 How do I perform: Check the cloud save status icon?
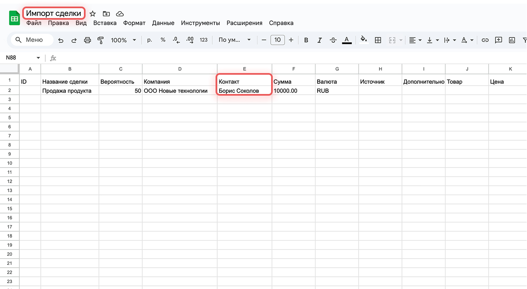(x=120, y=14)
